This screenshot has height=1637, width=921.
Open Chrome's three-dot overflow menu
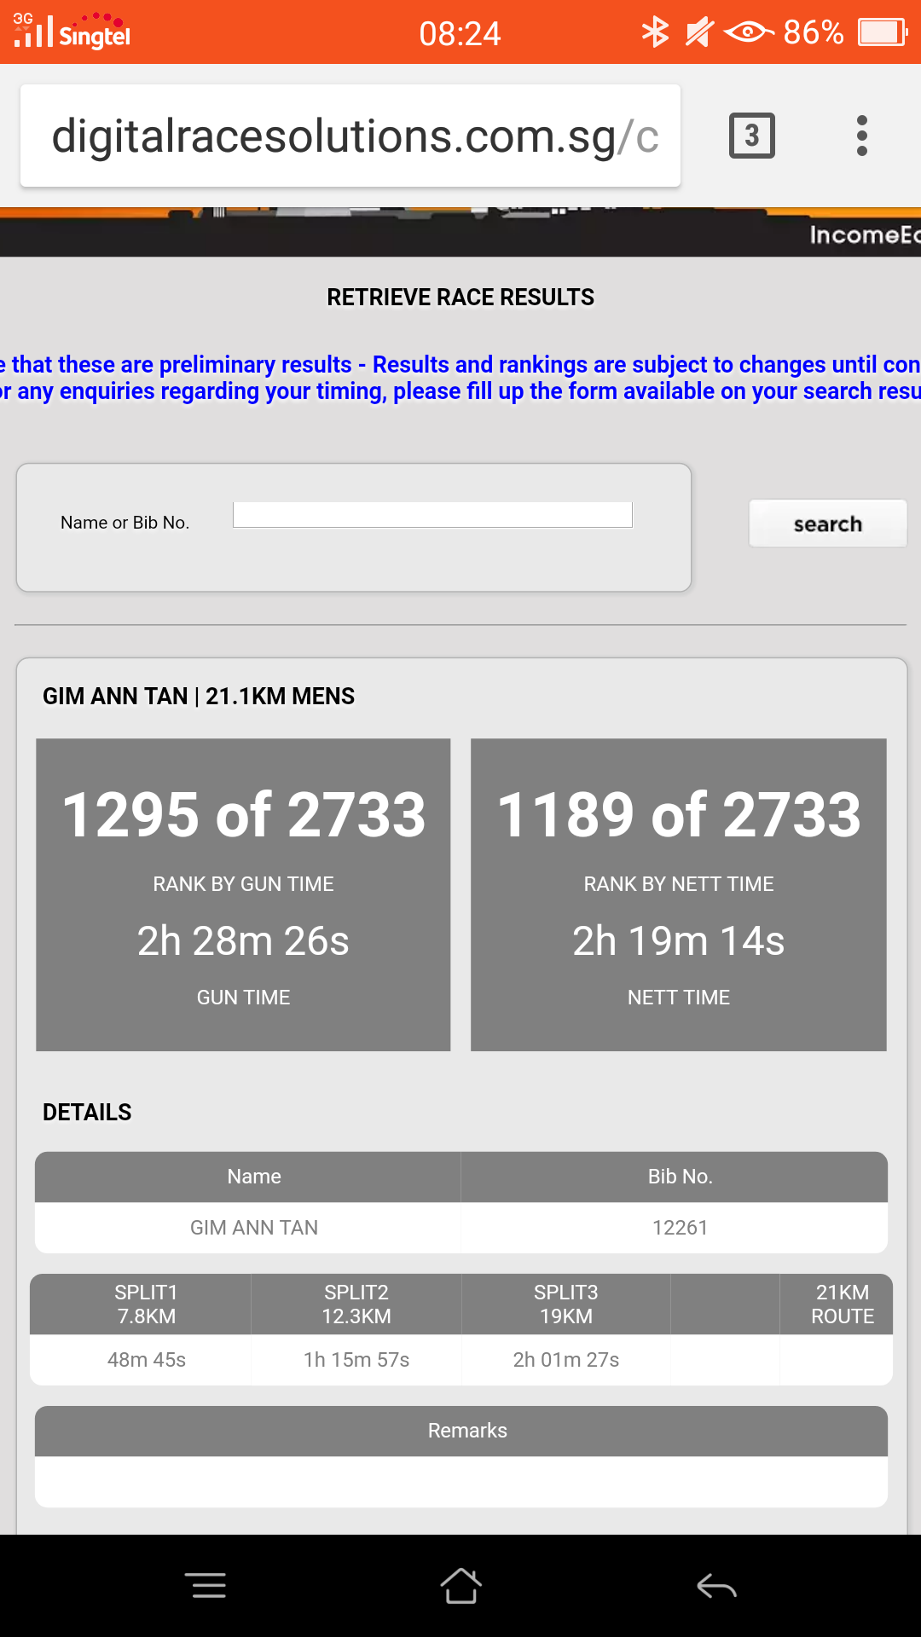pyautogui.click(x=861, y=136)
